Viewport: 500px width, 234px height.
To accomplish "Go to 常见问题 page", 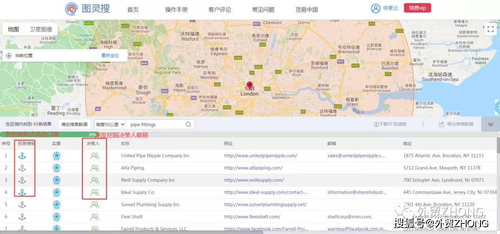I will coord(263,10).
